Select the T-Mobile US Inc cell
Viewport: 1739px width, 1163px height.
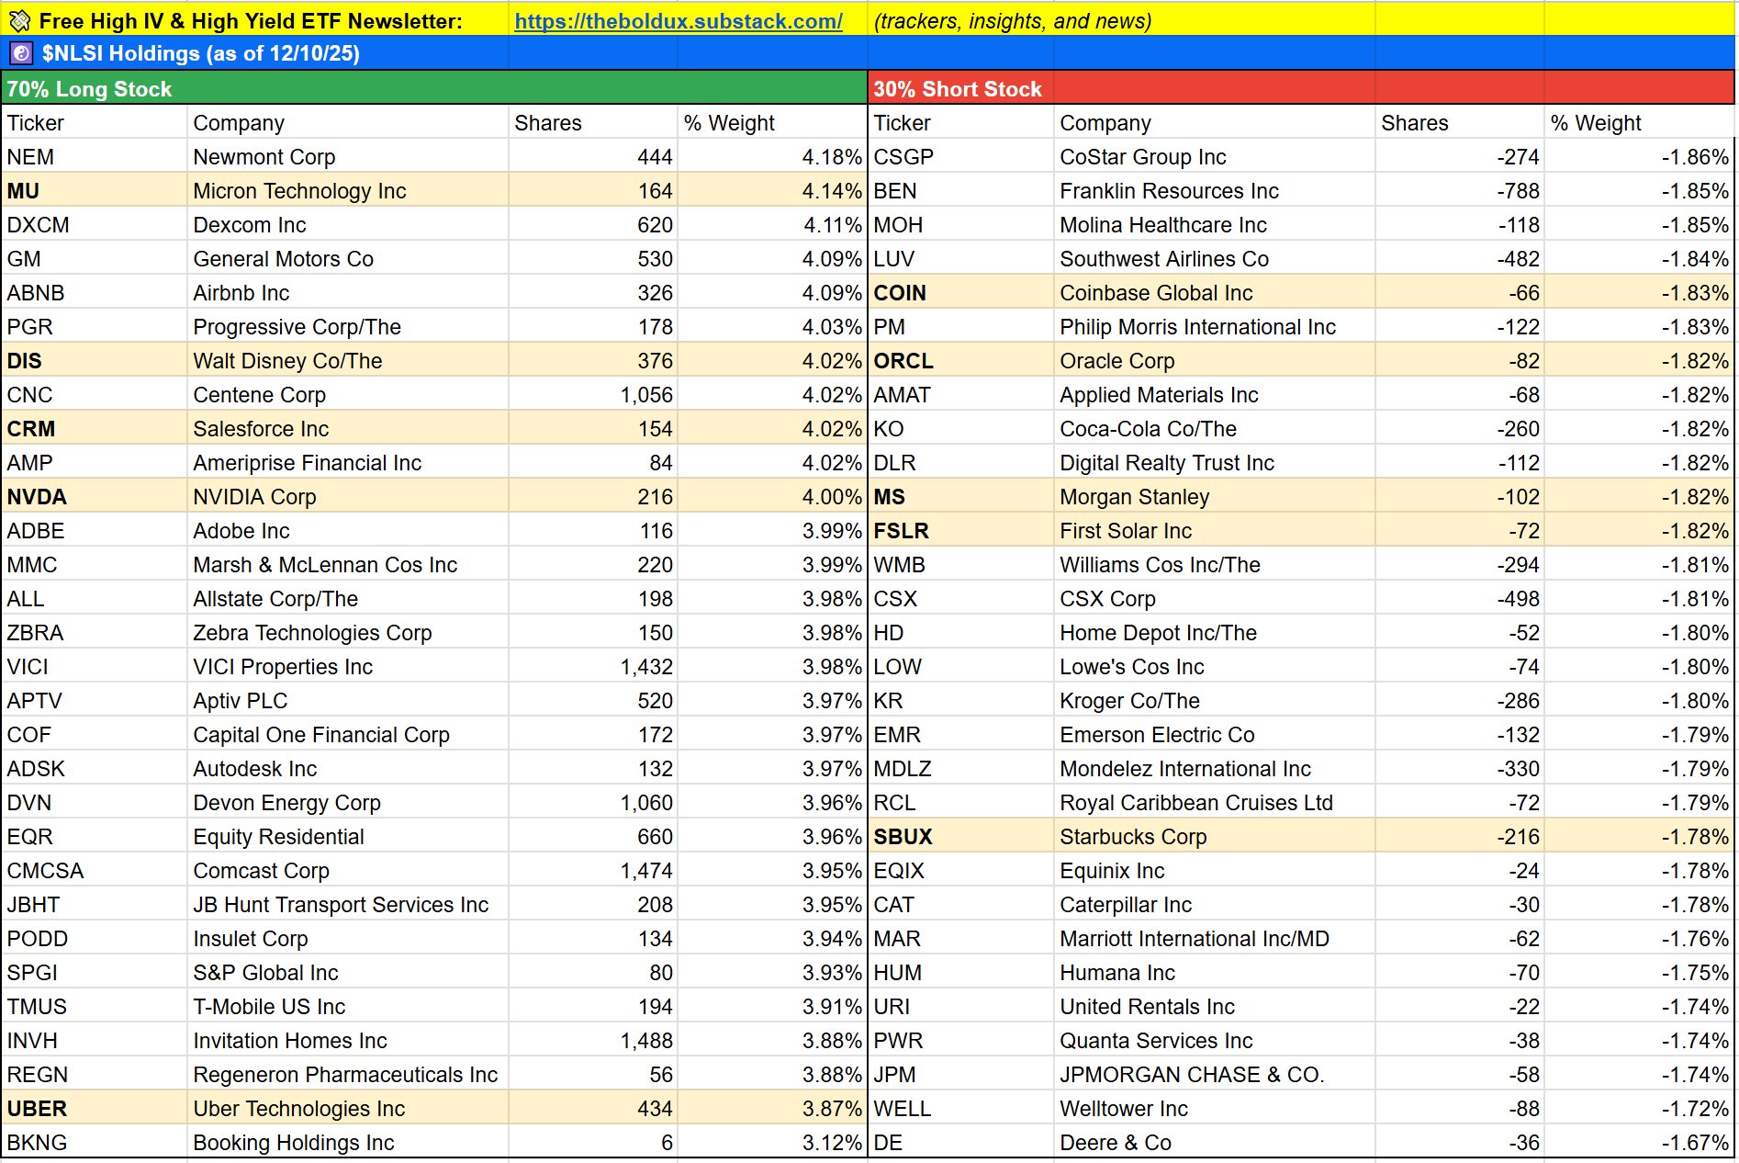[x=348, y=1007]
